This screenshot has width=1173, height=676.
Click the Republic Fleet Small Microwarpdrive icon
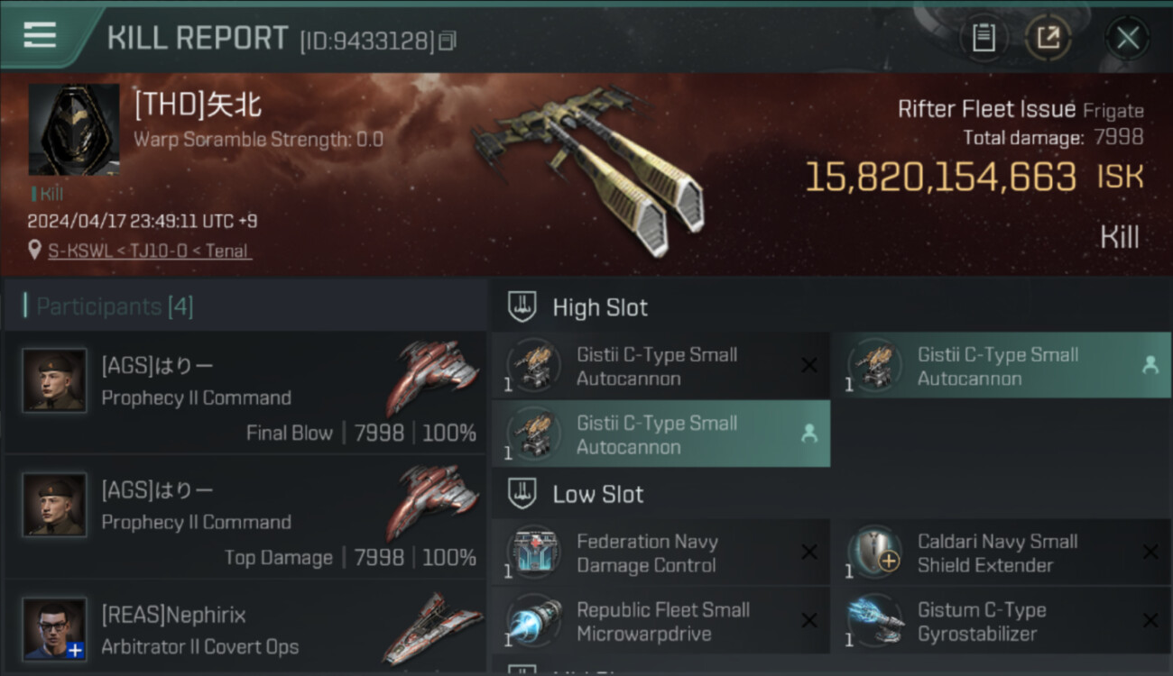click(x=533, y=621)
